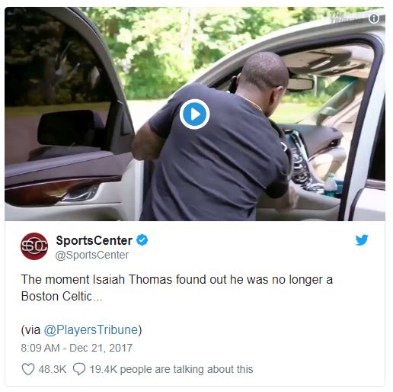Click the SportsCenter SC avatar logo
The image size is (393, 392).
[x=34, y=246]
